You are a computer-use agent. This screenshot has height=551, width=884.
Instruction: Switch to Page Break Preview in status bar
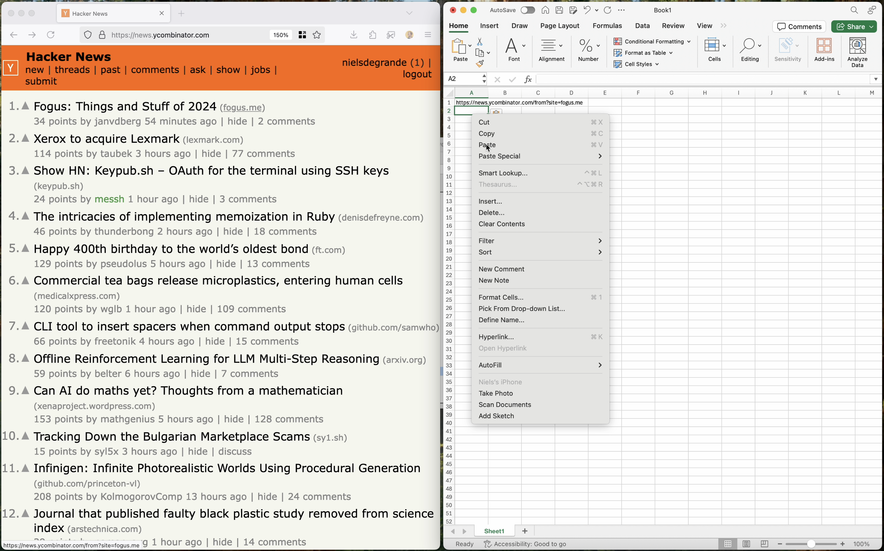[764, 544]
